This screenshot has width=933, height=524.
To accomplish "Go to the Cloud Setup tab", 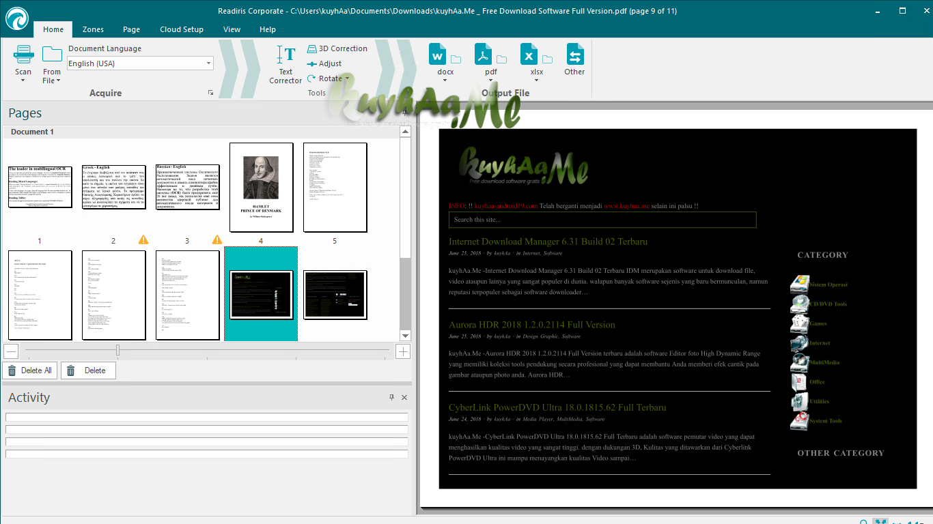I will (182, 29).
